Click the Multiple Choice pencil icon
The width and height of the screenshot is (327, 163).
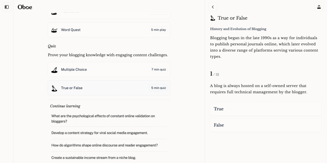[54, 70]
